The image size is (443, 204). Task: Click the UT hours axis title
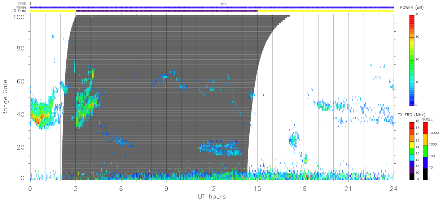point(212,196)
